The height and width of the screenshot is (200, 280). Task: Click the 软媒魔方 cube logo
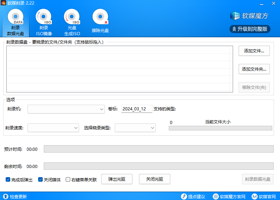click(235, 16)
